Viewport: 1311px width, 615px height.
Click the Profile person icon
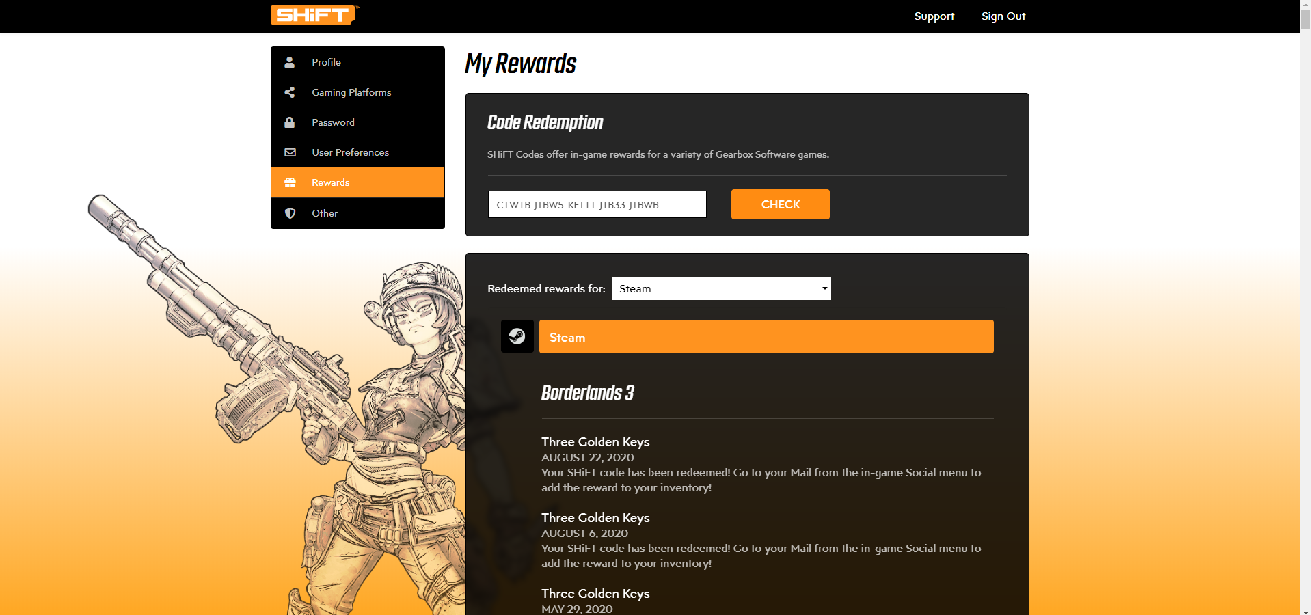point(290,62)
